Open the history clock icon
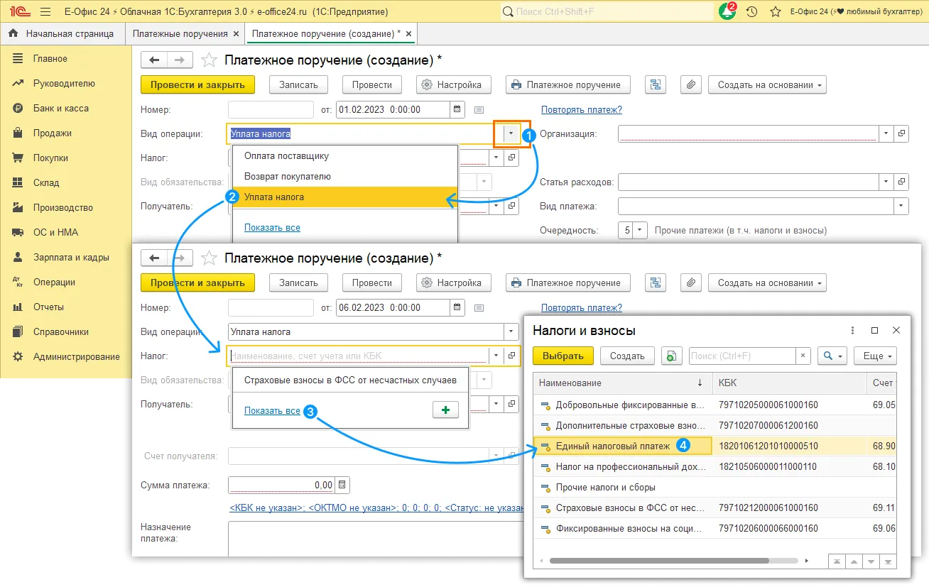Viewport: 929px width, 587px height. (752, 12)
